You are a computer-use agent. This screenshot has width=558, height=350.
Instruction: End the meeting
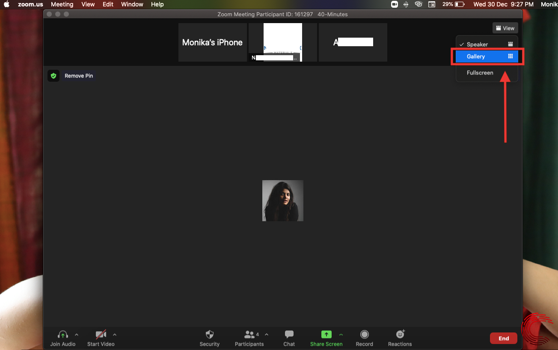point(503,338)
